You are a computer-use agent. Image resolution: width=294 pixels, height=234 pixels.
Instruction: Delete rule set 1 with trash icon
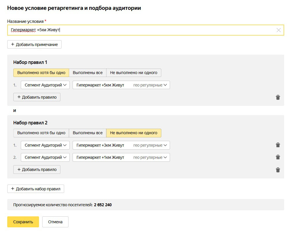[278, 97]
